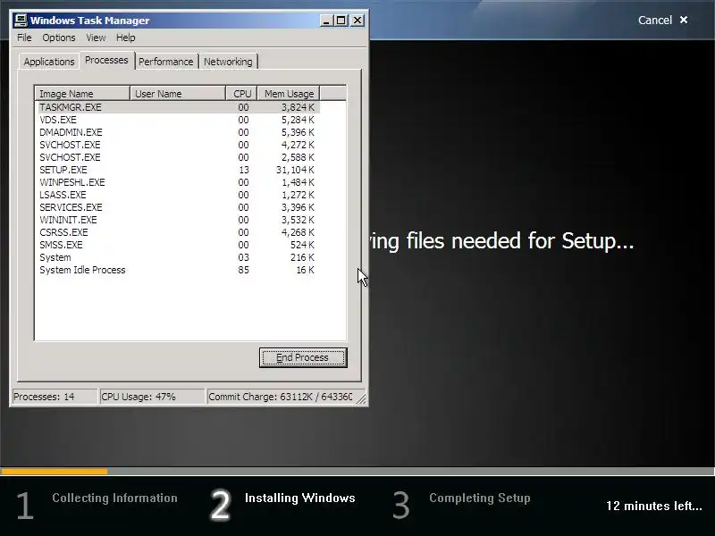Close the Windows Task Manager window
715x536 pixels.
coord(357,20)
